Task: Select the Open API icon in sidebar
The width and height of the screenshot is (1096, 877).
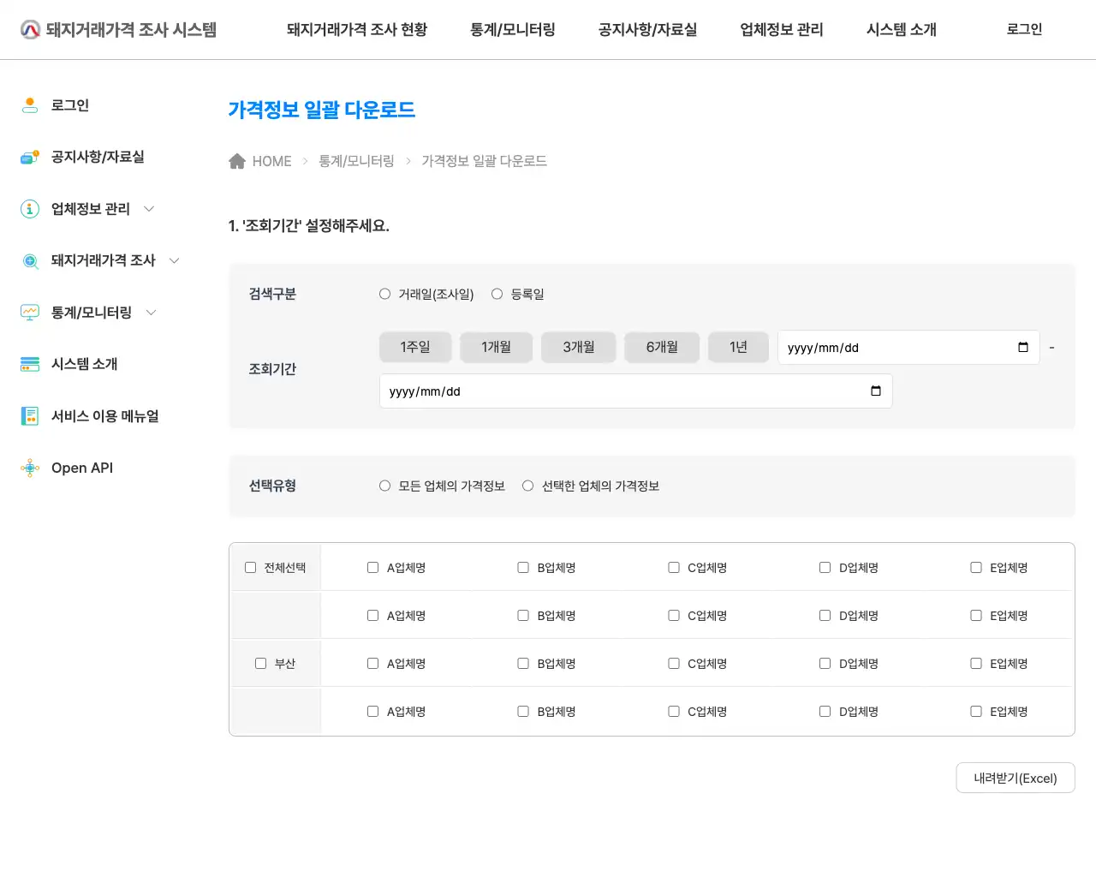Action: 30,468
